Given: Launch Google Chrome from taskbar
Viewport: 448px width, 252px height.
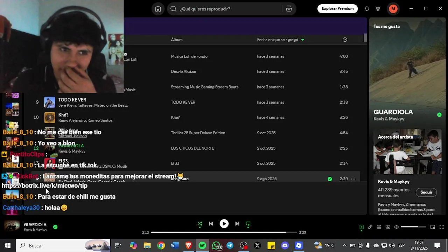Looking at the screenshot, I should click(x=161, y=246).
